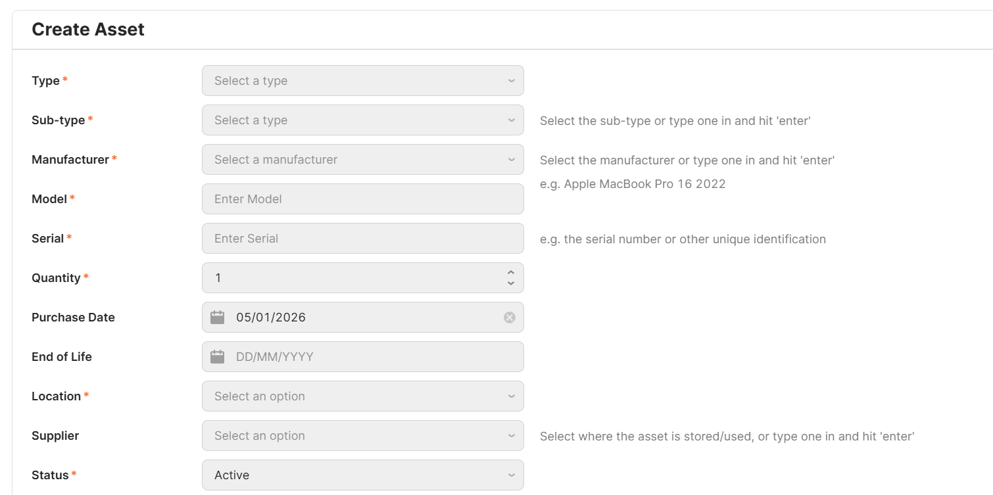
Task: Change the Status dropdown from Active
Action: [x=362, y=475]
